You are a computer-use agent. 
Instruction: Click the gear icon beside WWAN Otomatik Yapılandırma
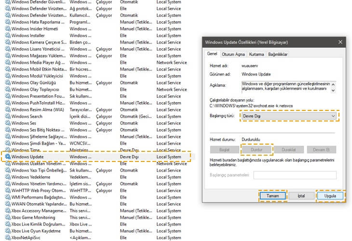(x=8, y=204)
